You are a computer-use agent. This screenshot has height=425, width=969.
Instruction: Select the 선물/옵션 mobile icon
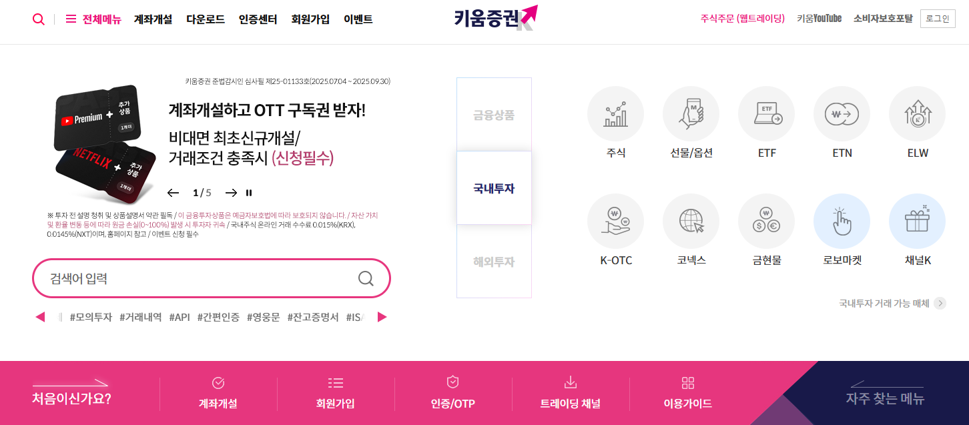(691, 114)
